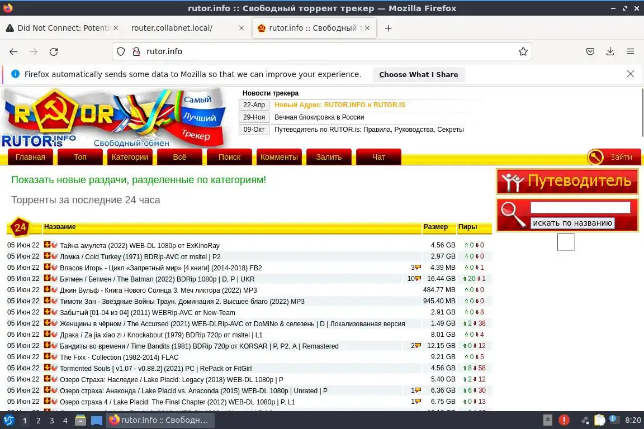Switch to the router.collabnet.local tab
Viewport: 644px width, 429px height.
click(x=186, y=28)
